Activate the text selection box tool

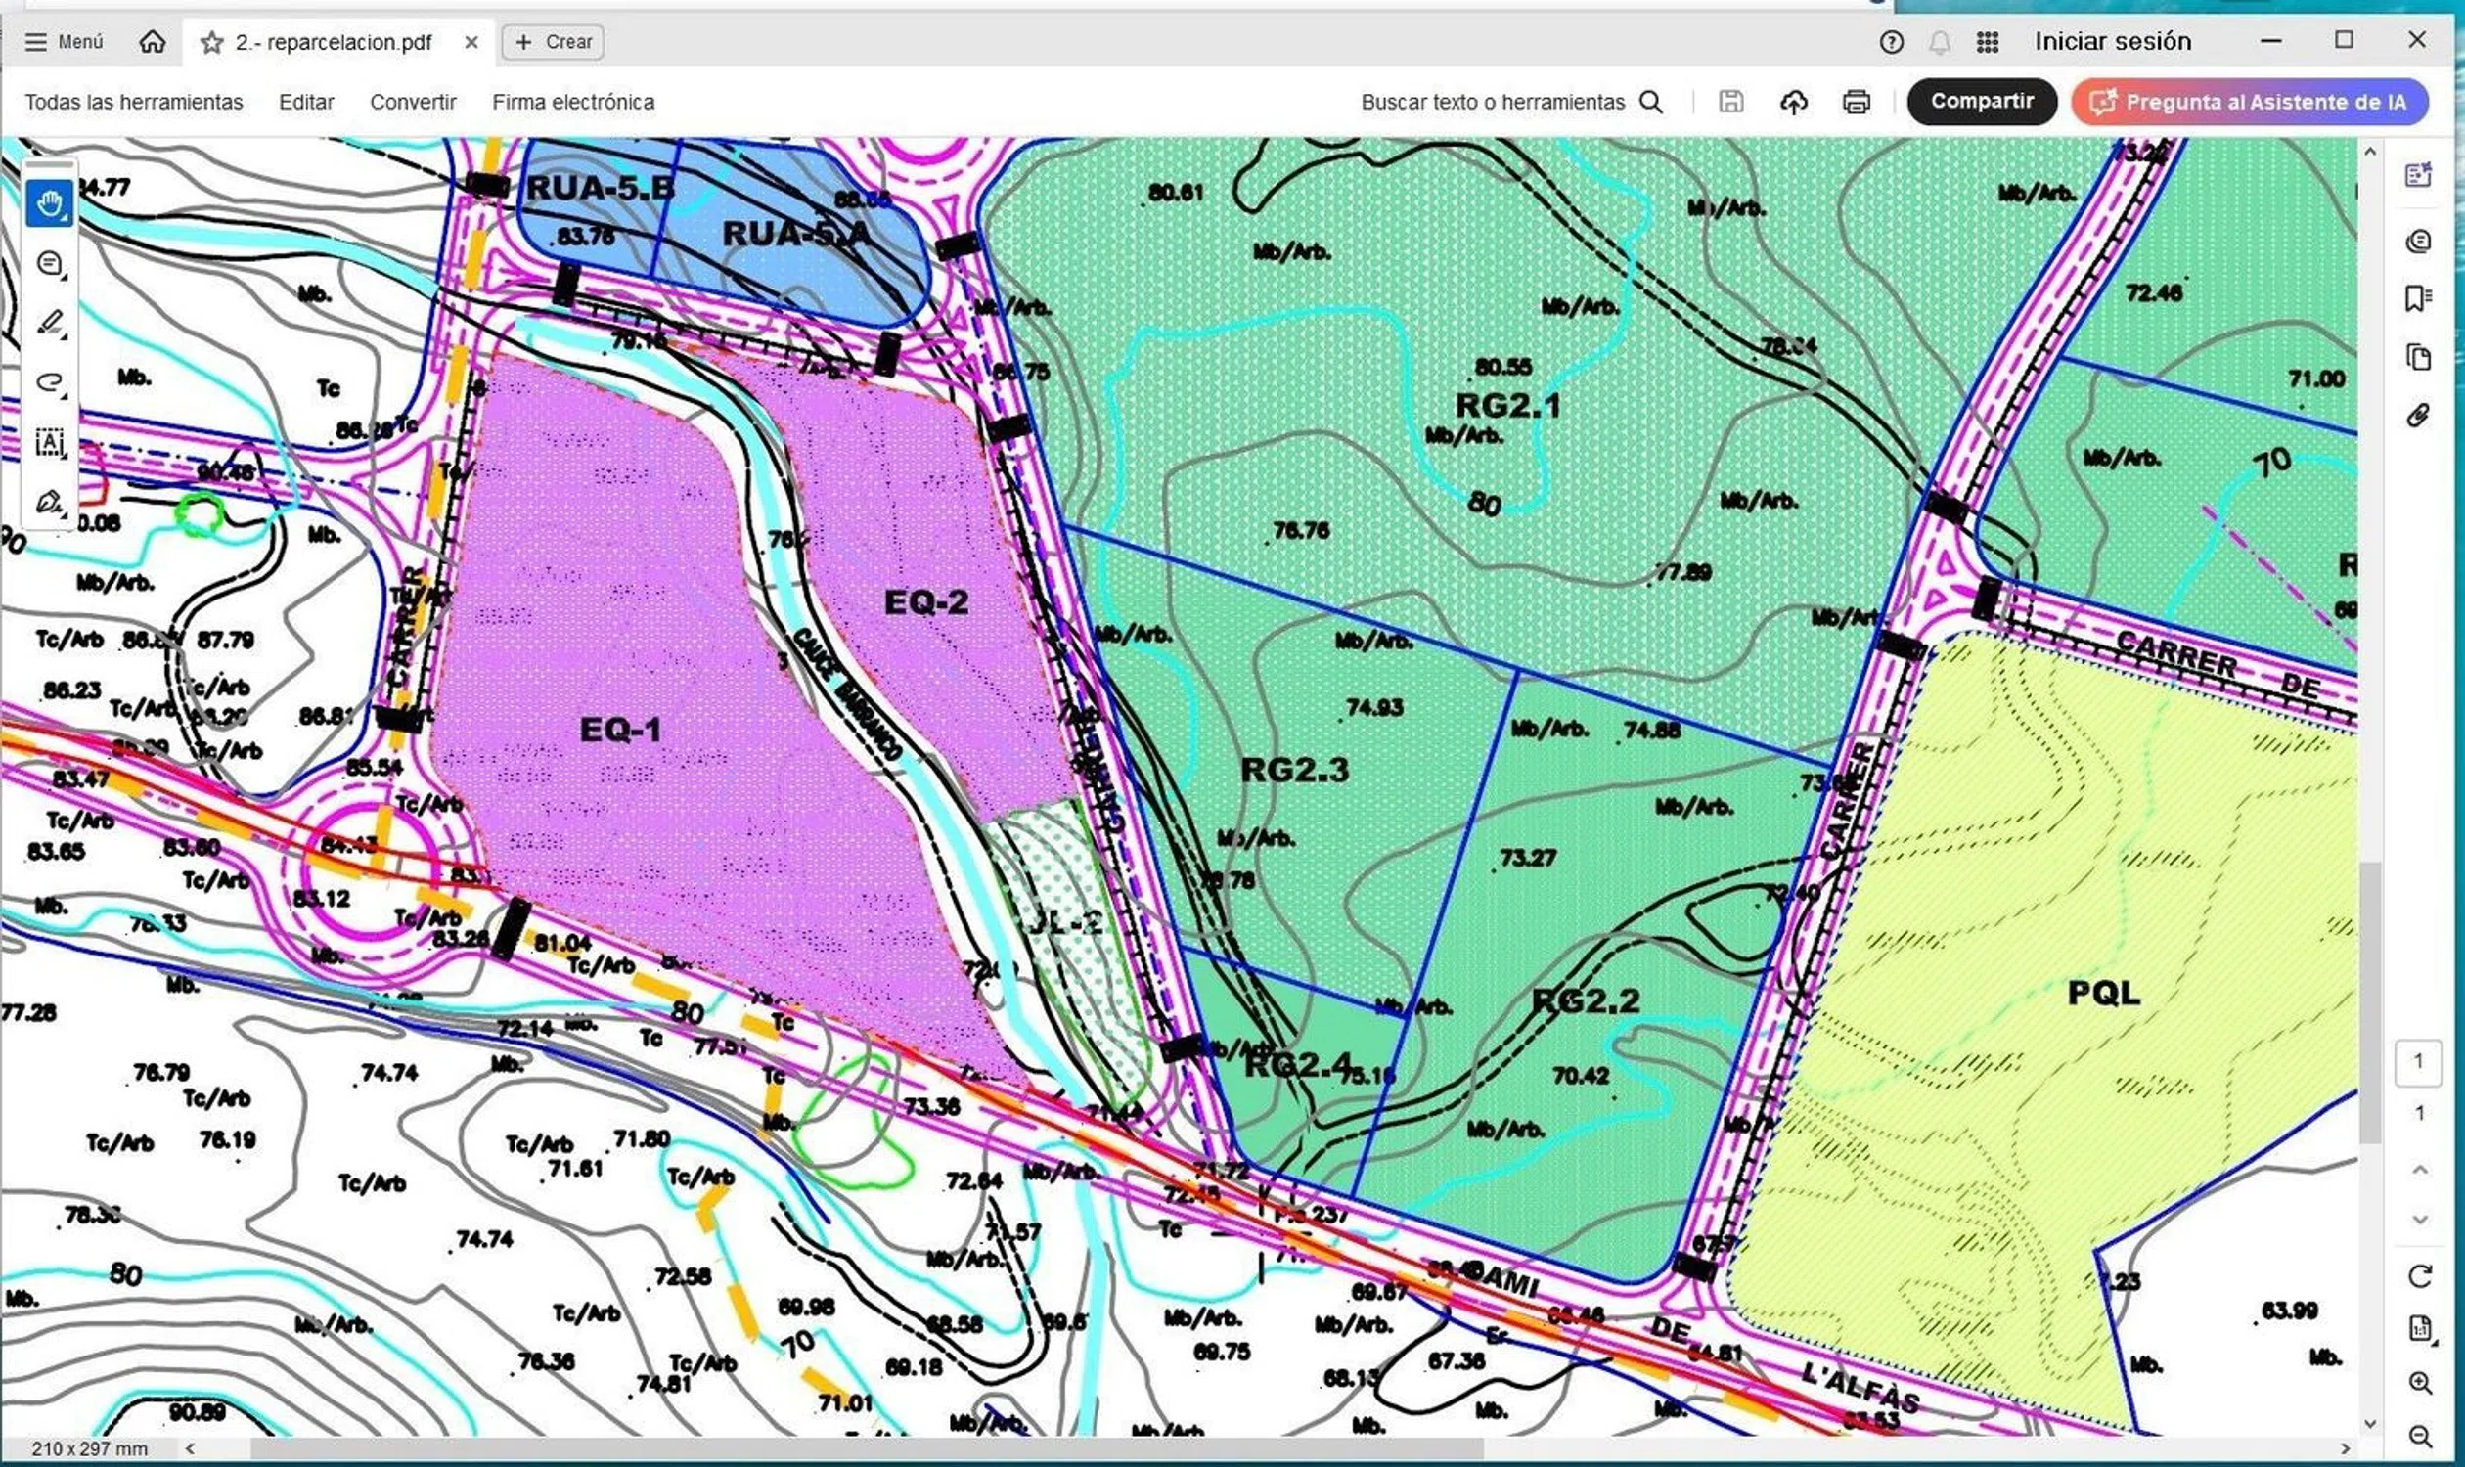(50, 442)
